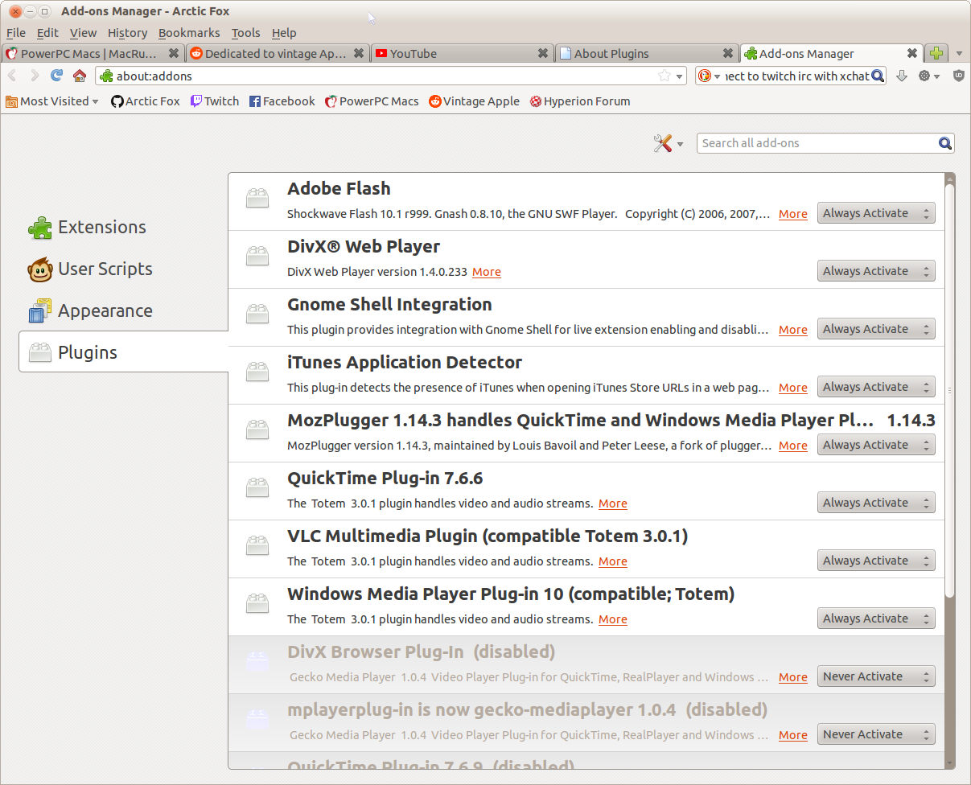Reload the current page
Viewport: 971px width, 785px height.
click(56, 76)
